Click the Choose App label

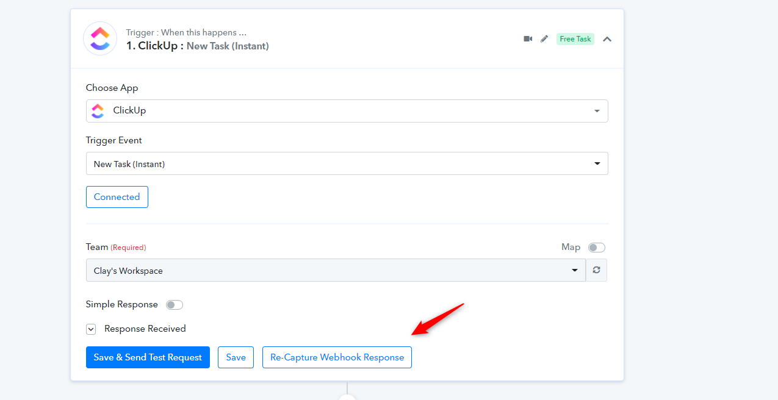pos(112,88)
